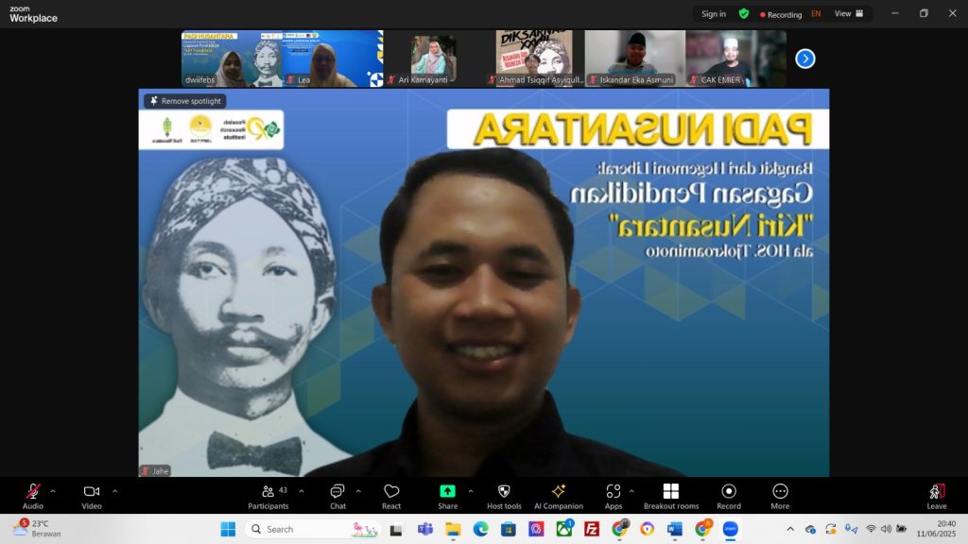Click the Leave meeting button
This screenshot has height=544, width=968.
click(x=936, y=496)
